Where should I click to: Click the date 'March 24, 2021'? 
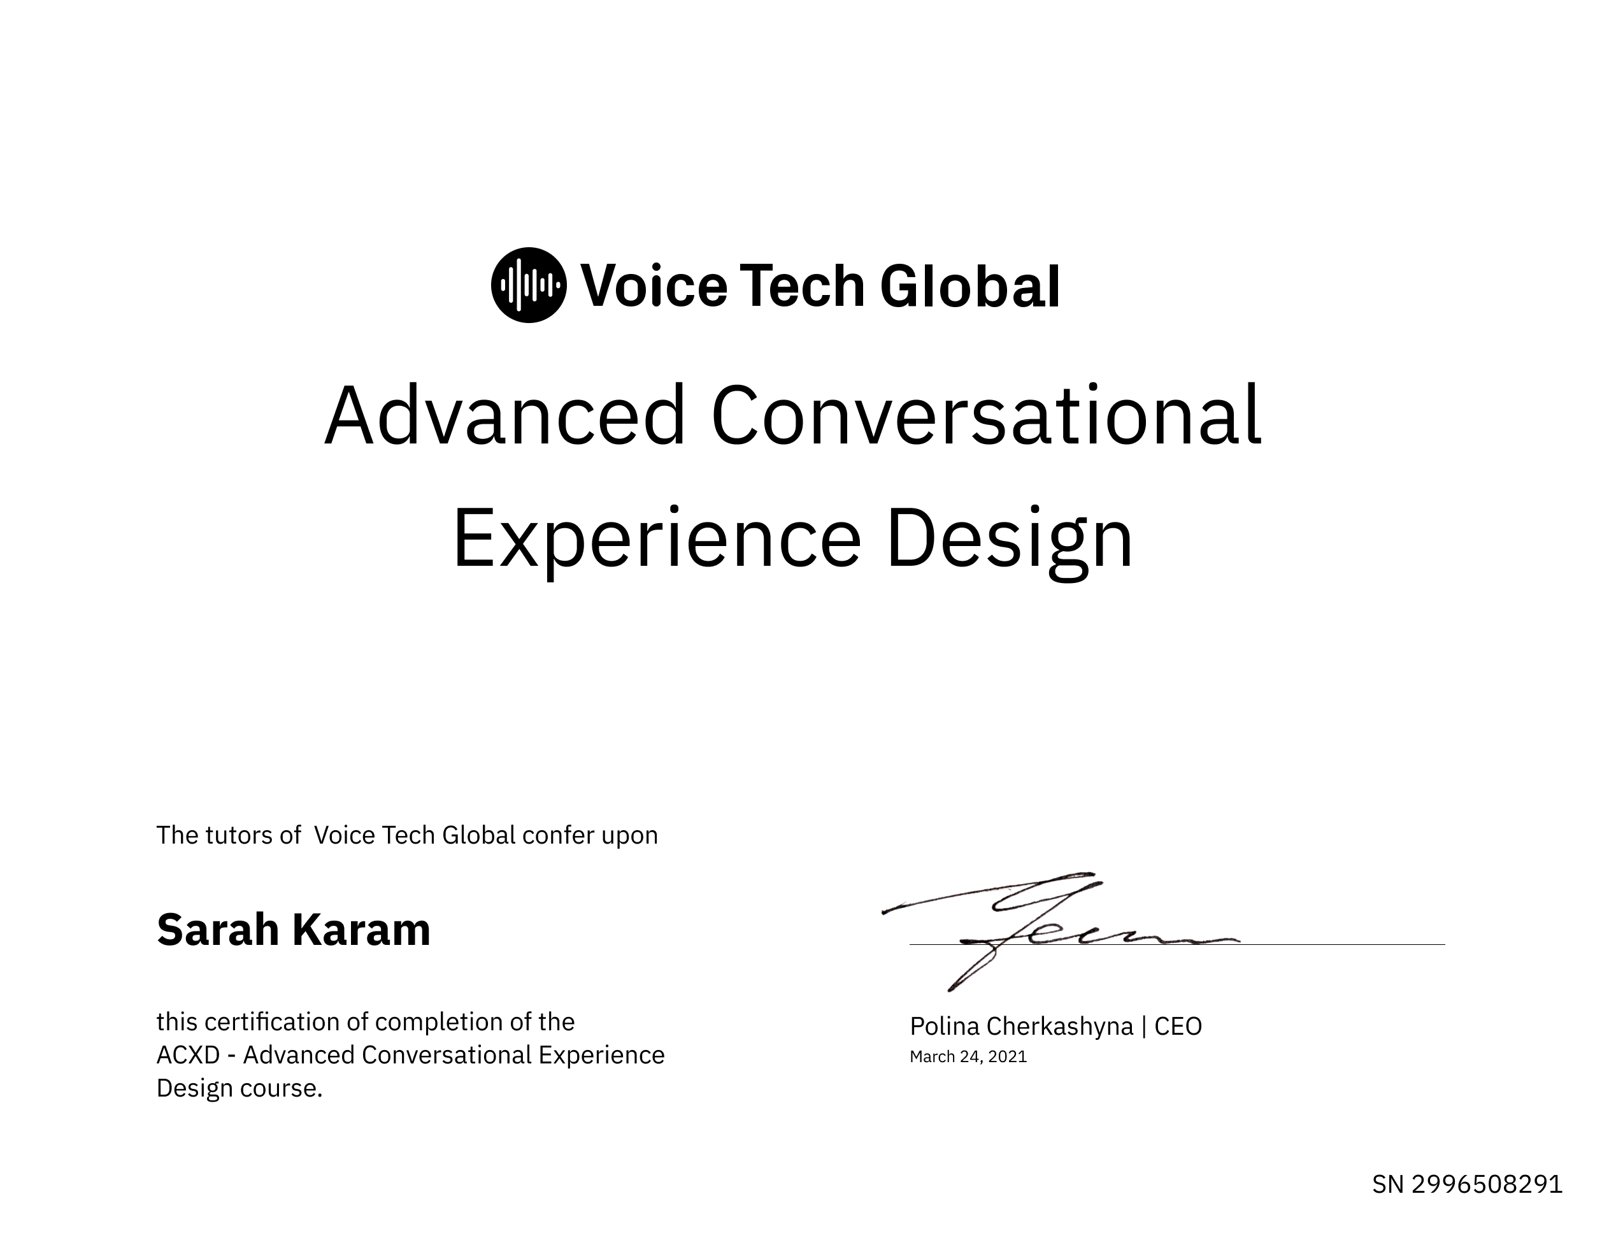click(x=968, y=1057)
